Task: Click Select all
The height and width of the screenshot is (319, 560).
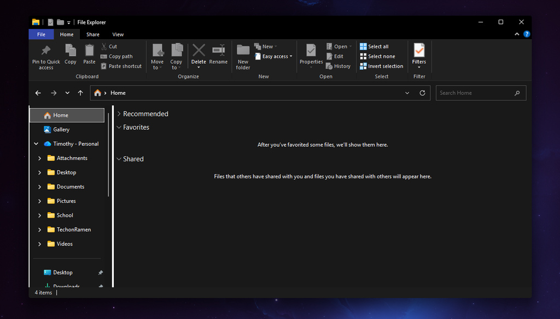Action: 374,47
